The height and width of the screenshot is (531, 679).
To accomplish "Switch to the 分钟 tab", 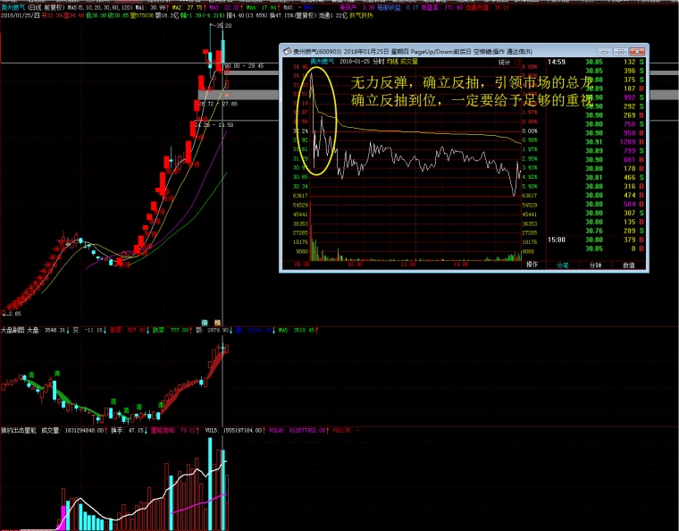I will [x=596, y=265].
